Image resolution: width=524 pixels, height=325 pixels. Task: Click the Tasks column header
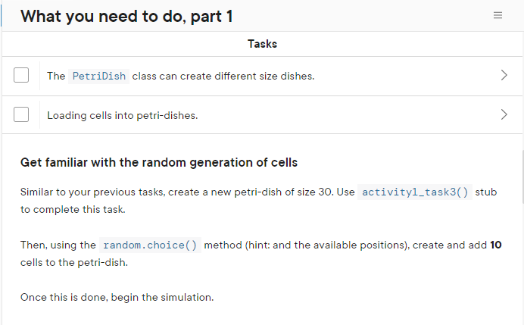(262, 44)
